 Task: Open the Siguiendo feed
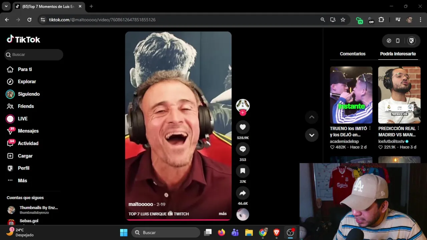click(23, 94)
